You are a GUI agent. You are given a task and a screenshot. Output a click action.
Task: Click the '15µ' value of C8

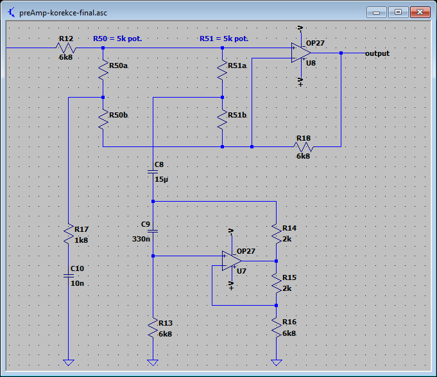click(x=161, y=179)
